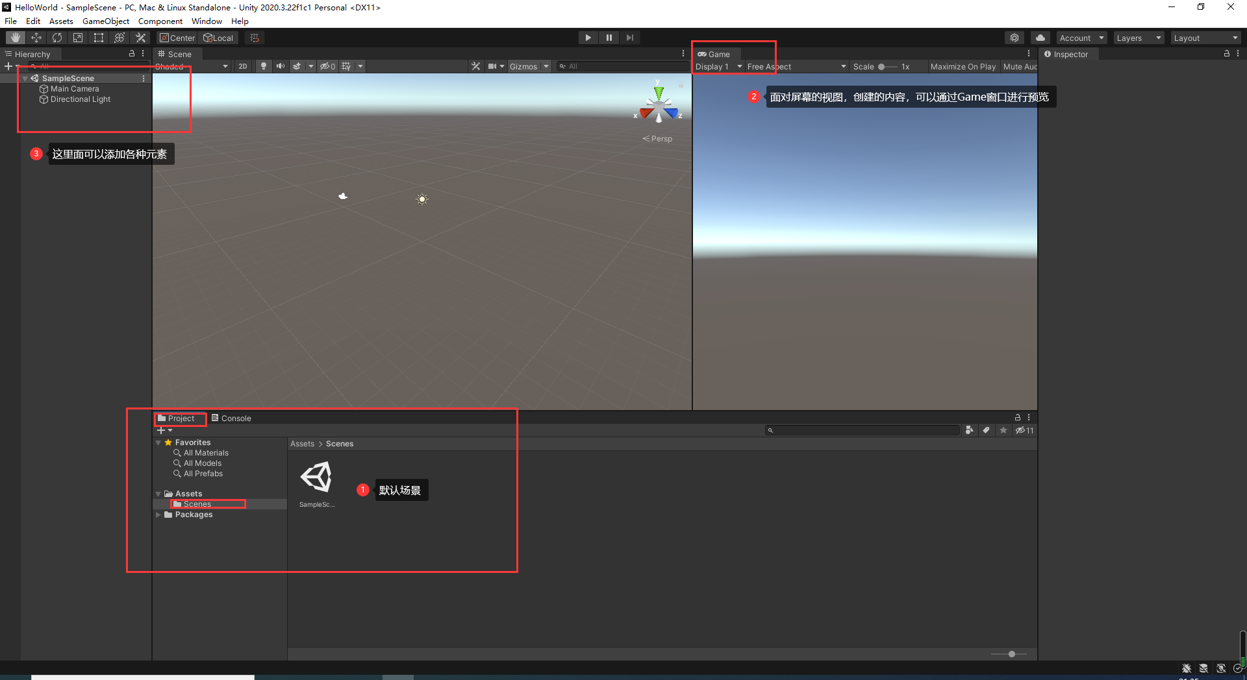Select Directional Light in Hierarchy
Image resolution: width=1247 pixels, height=680 pixels.
pos(81,99)
